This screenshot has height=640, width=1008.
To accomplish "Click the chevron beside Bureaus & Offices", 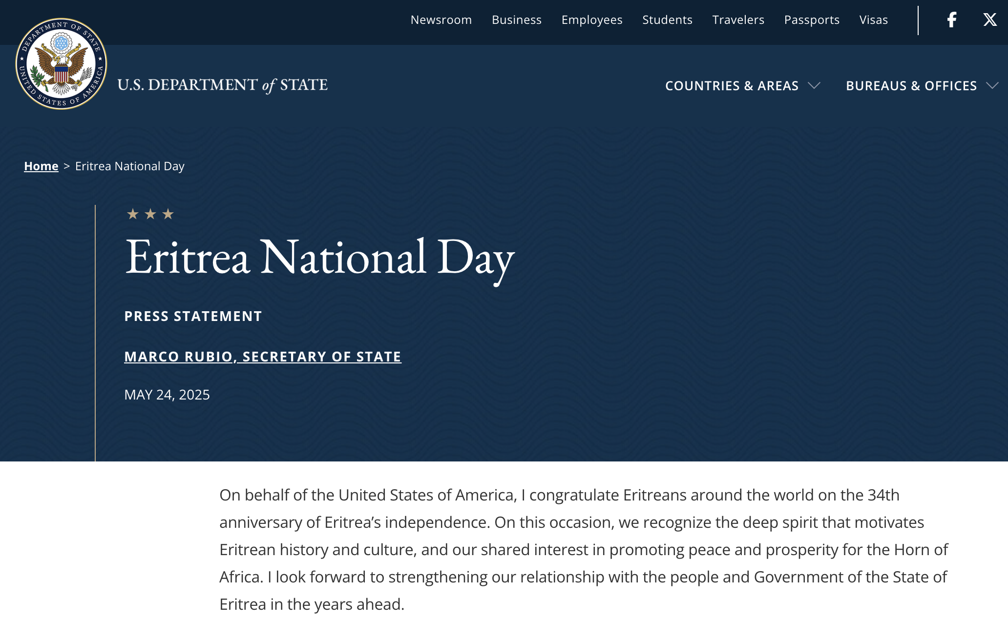I will pyautogui.click(x=992, y=86).
